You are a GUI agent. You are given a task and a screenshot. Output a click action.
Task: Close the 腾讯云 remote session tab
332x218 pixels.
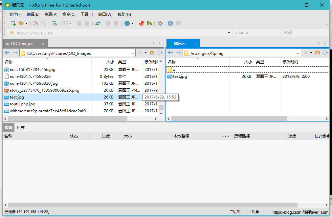click(195, 43)
